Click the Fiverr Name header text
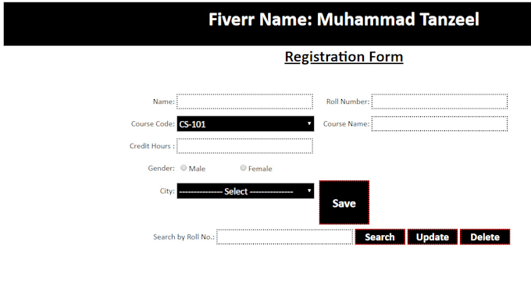 click(x=344, y=20)
